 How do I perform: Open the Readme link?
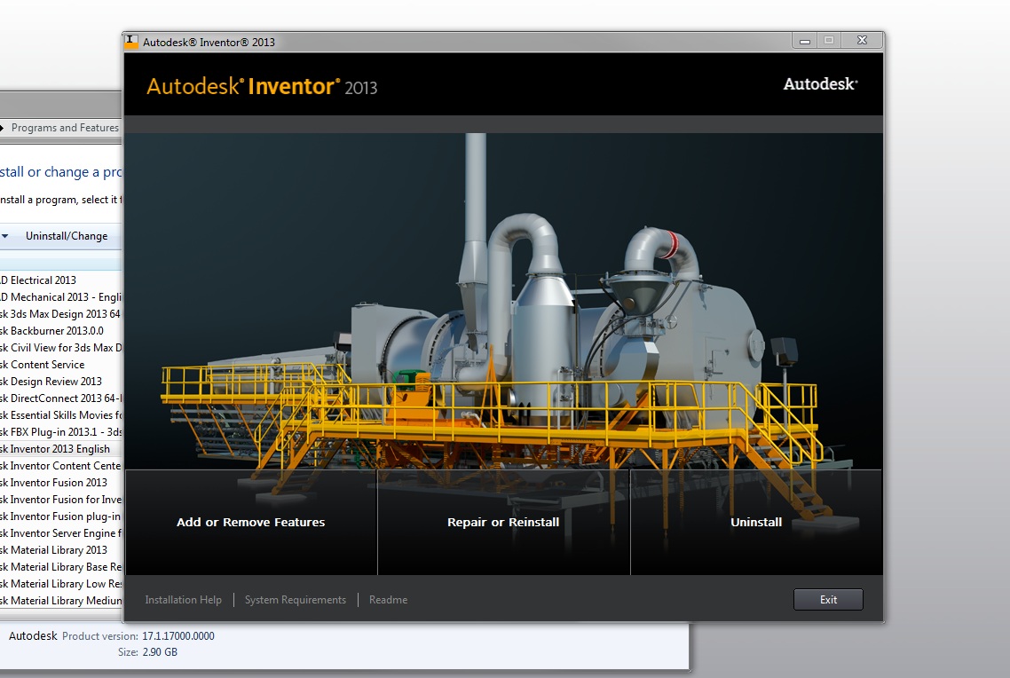(x=388, y=599)
